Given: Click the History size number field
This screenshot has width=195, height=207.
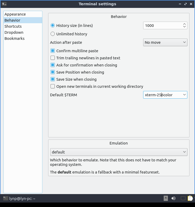Looking at the screenshot, I should 162,26.
